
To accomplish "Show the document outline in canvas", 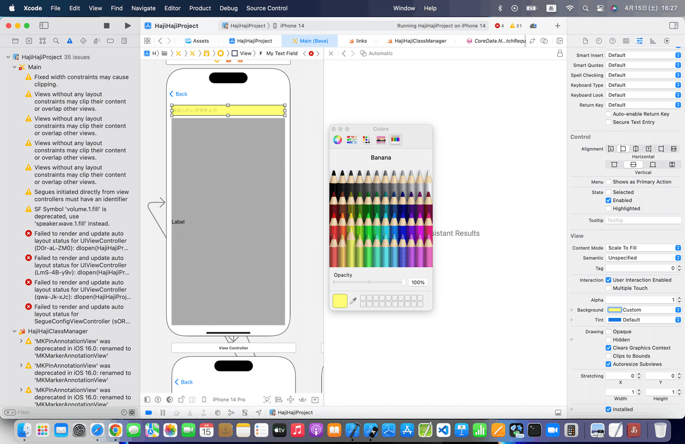I will [147, 400].
